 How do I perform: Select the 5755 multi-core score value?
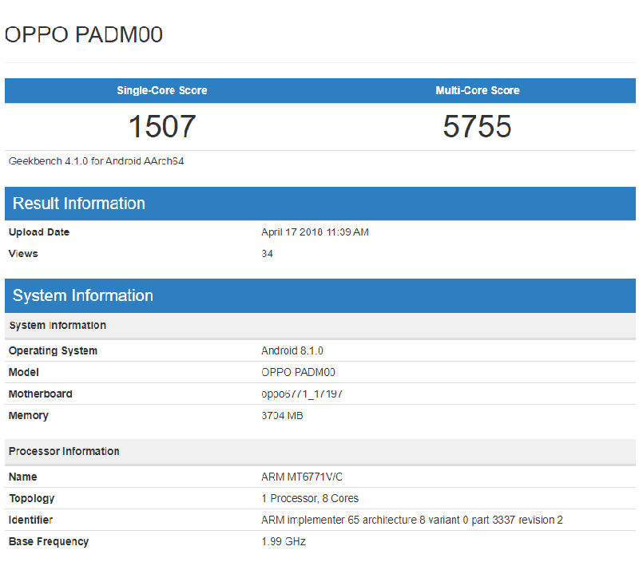point(478,127)
